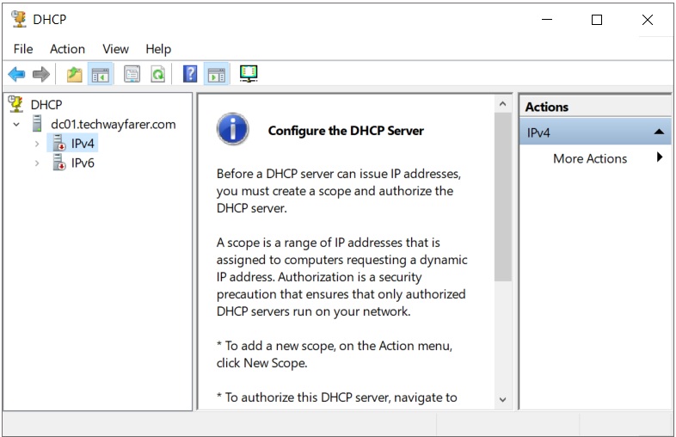Click the blue Help question mark icon
Screen dimensions: 676x437
[190, 75]
